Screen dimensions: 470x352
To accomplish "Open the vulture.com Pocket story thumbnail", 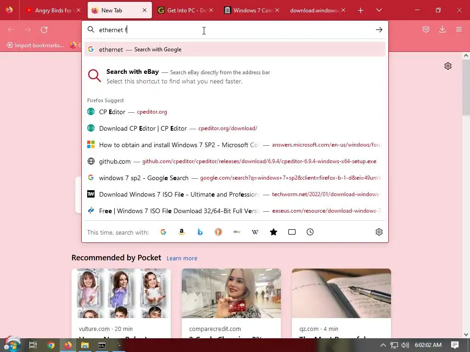I will (121, 293).
